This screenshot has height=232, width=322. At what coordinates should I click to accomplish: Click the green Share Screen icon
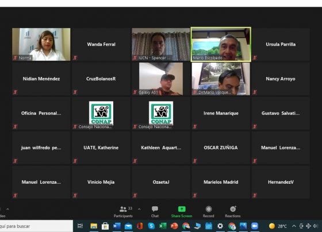(182, 209)
